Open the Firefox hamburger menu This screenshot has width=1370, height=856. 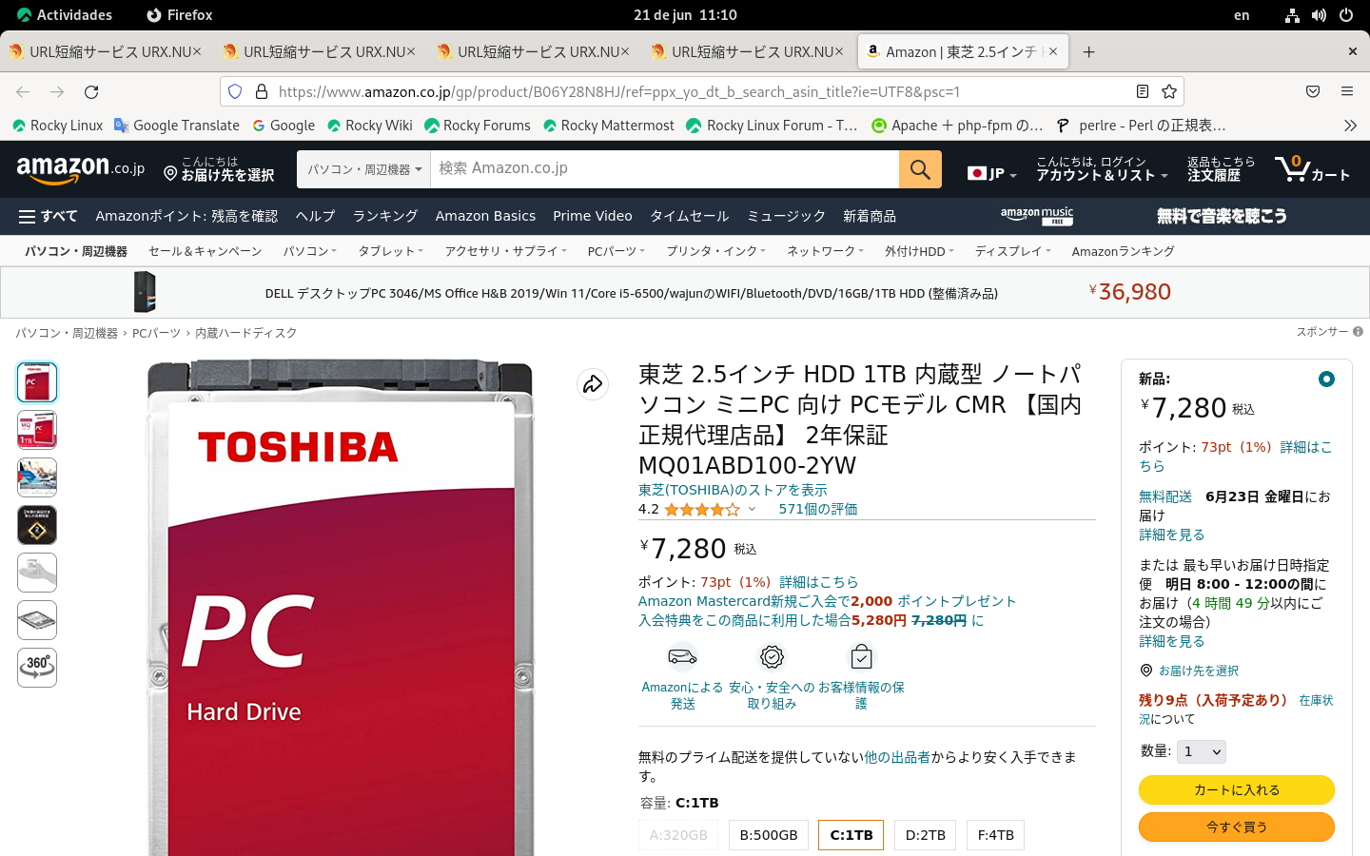1347,92
